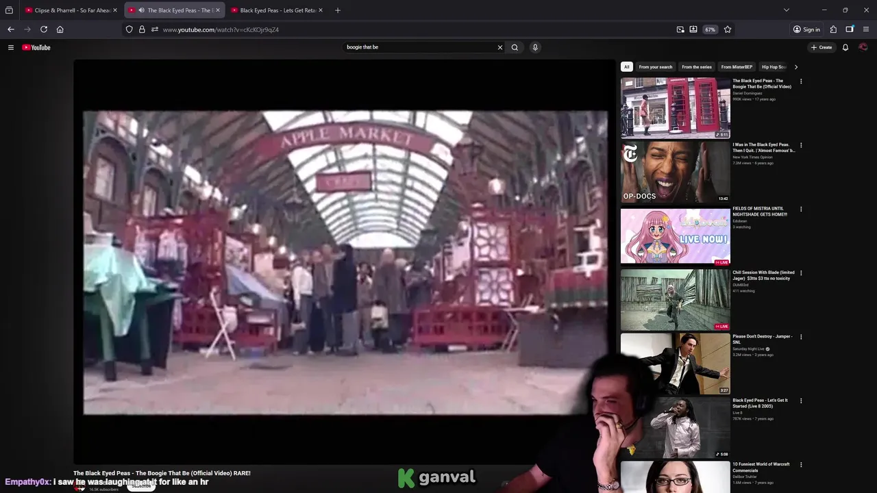
Task: Start voice search with microphone
Action: [x=535, y=47]
